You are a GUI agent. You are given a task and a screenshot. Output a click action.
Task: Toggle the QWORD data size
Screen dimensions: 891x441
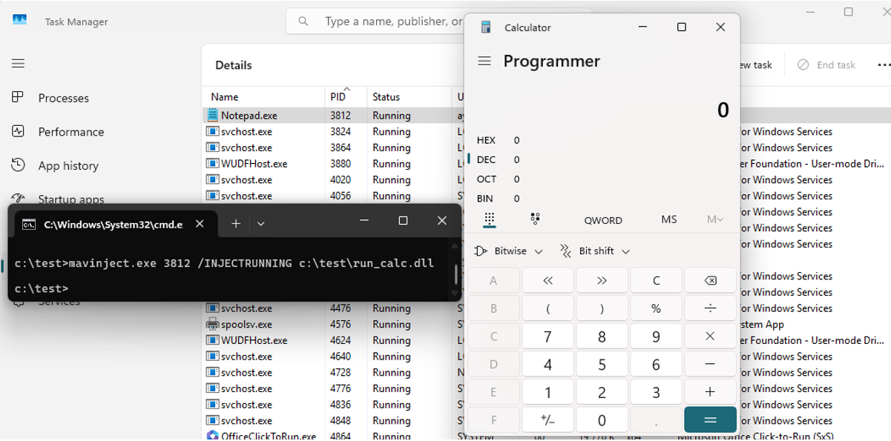603,220
